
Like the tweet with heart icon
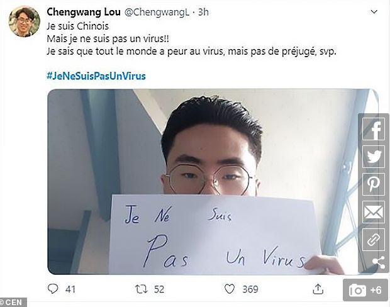[x=230, y=289]
